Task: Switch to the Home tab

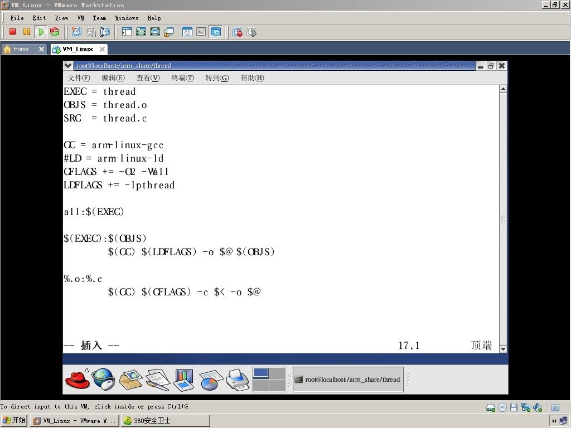Action: click(x=21, y=49)
